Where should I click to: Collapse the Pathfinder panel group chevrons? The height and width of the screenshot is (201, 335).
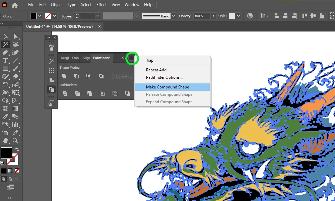tap(123, 58)
